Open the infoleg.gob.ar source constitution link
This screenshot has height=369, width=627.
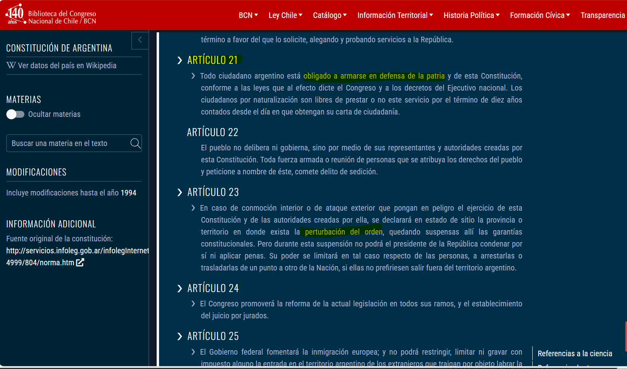[x=78, y=257]
